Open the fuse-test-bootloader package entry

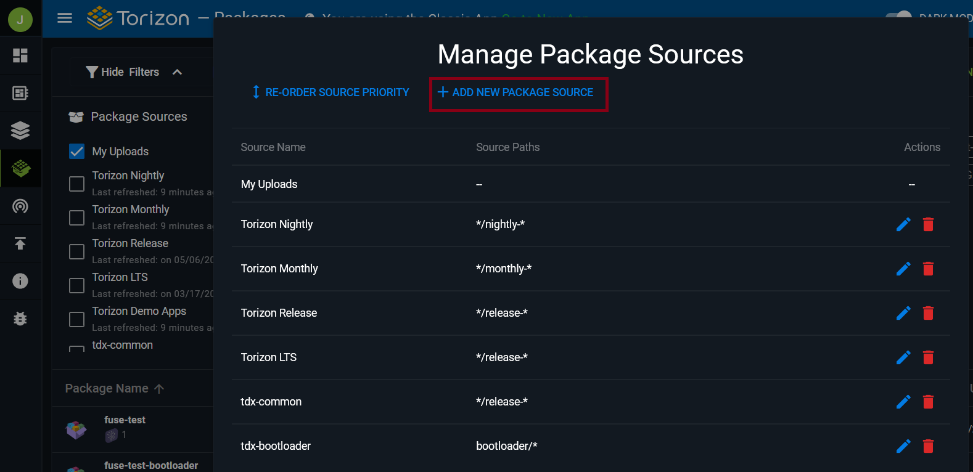133,463
